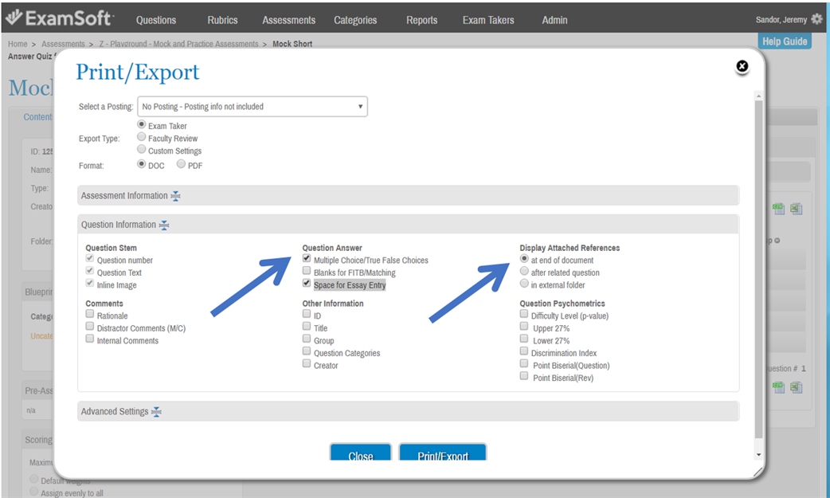Open the Exam Takers menu
This screenshot has height=498, width=830.
[488, 20]
